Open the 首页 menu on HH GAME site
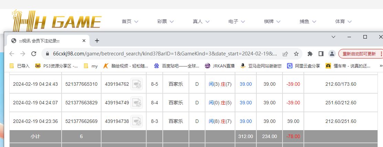This screenshot has width=383, height=147. coord(130,21)
